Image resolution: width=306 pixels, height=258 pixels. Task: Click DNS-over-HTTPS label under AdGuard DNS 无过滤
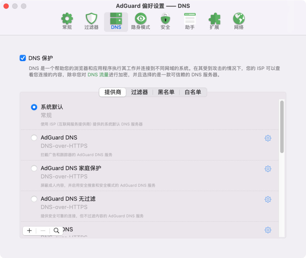click(64, 207)
